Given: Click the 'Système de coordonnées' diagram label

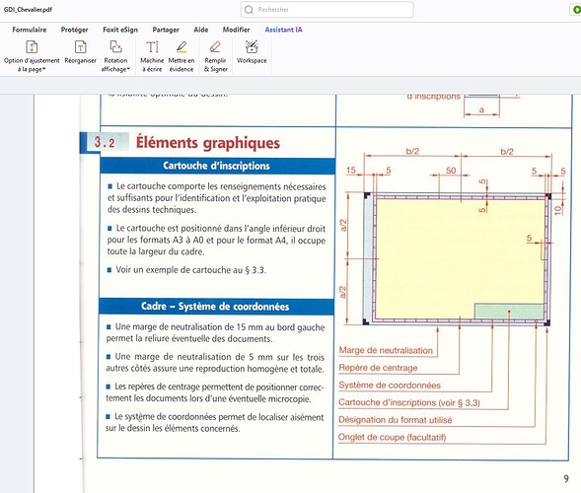Looking at the screenshot, I should 390,386.
